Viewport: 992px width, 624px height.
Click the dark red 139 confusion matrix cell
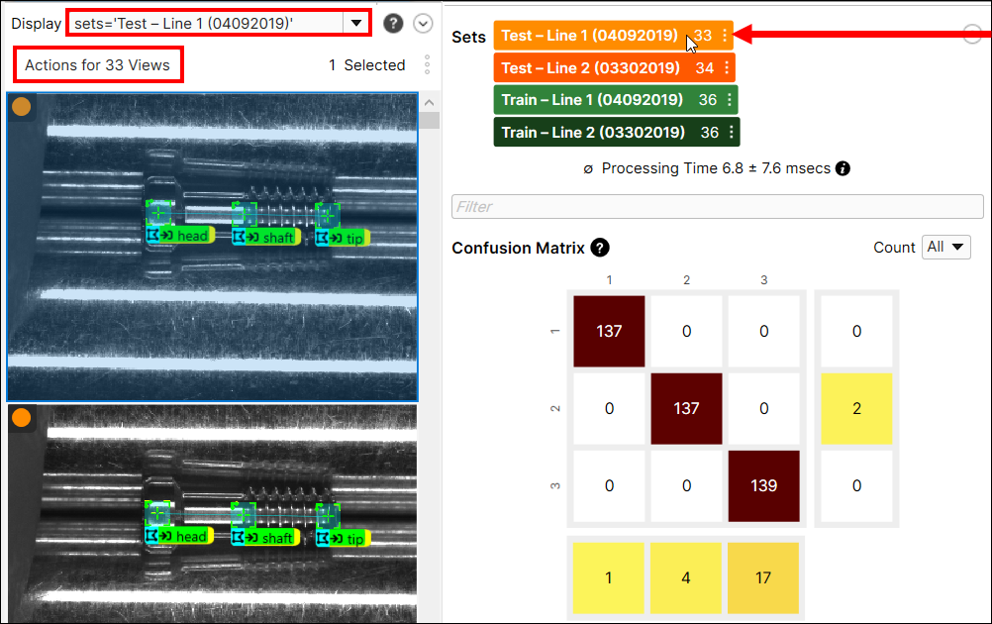(x=763, y=485)
